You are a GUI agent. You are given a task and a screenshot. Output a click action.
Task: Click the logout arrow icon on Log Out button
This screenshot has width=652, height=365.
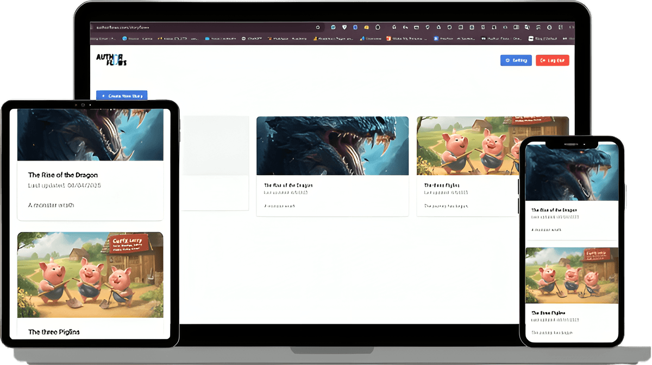point(542,60)
